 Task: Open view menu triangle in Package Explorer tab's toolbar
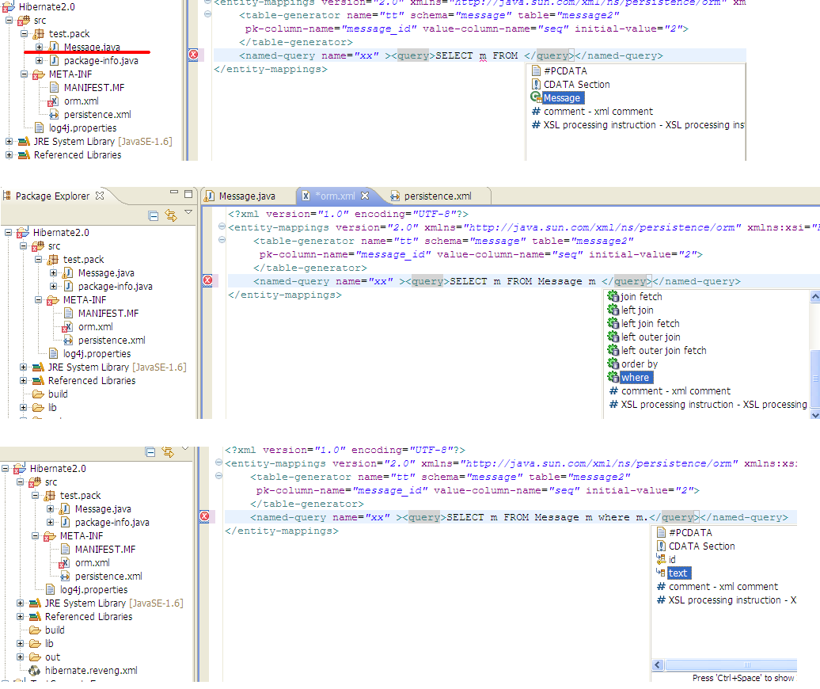188,212
